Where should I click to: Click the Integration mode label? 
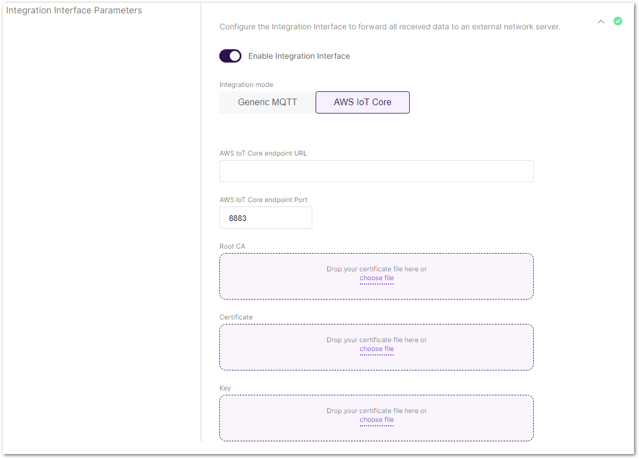(x=246, y=84)
